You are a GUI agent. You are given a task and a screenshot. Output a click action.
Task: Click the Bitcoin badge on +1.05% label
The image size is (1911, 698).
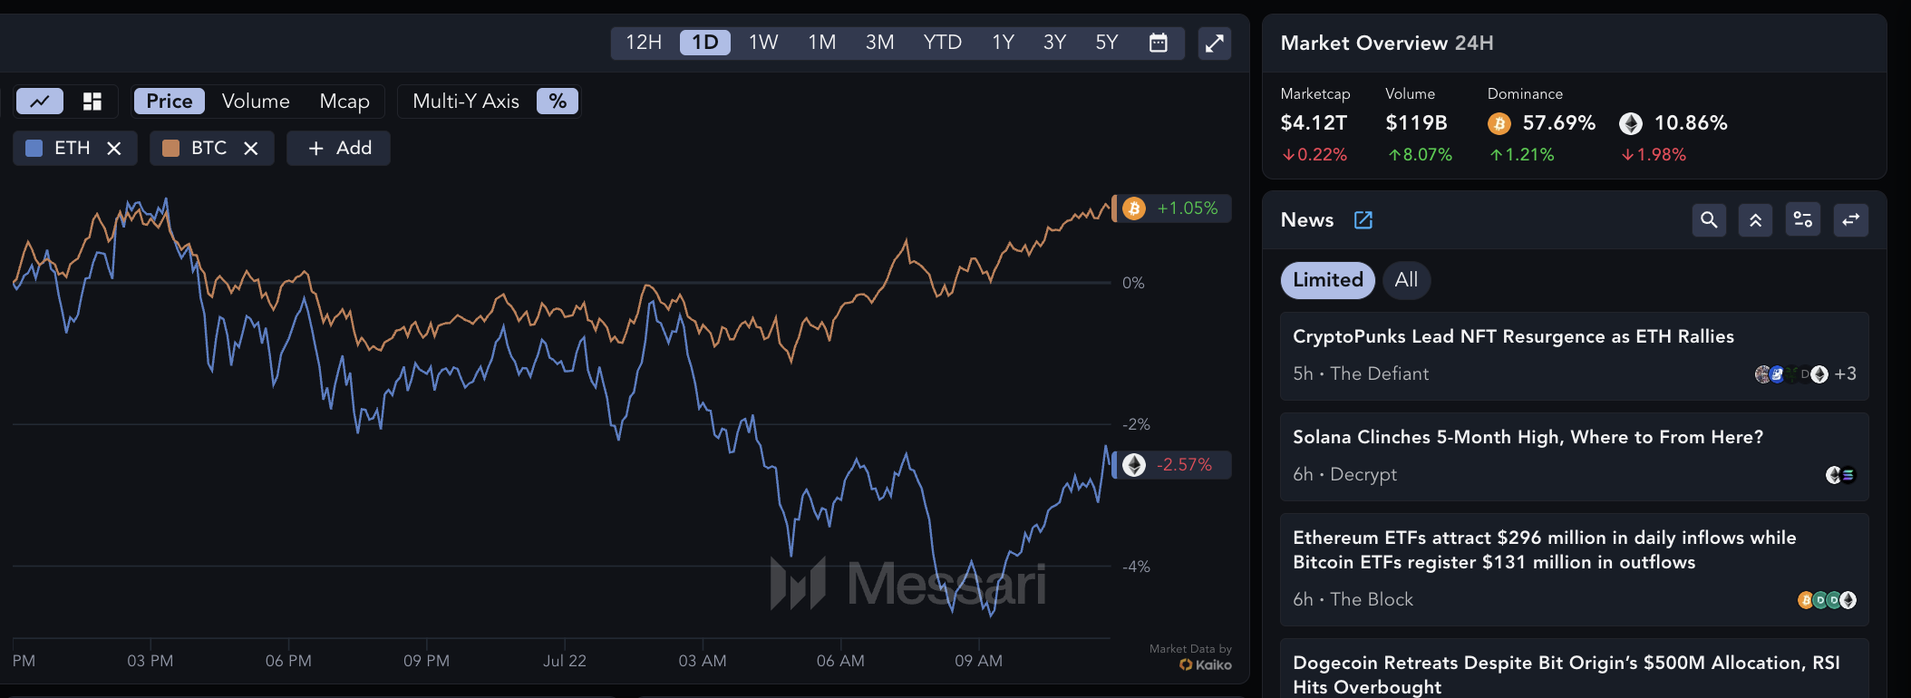click(x=1134, y=208)
